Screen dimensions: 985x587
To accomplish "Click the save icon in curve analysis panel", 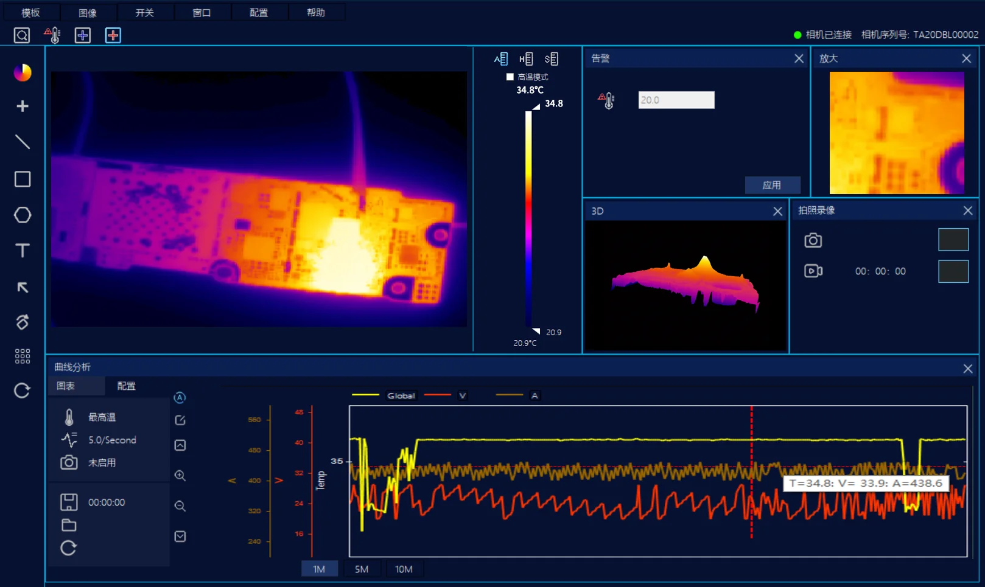I will (69, 502).
